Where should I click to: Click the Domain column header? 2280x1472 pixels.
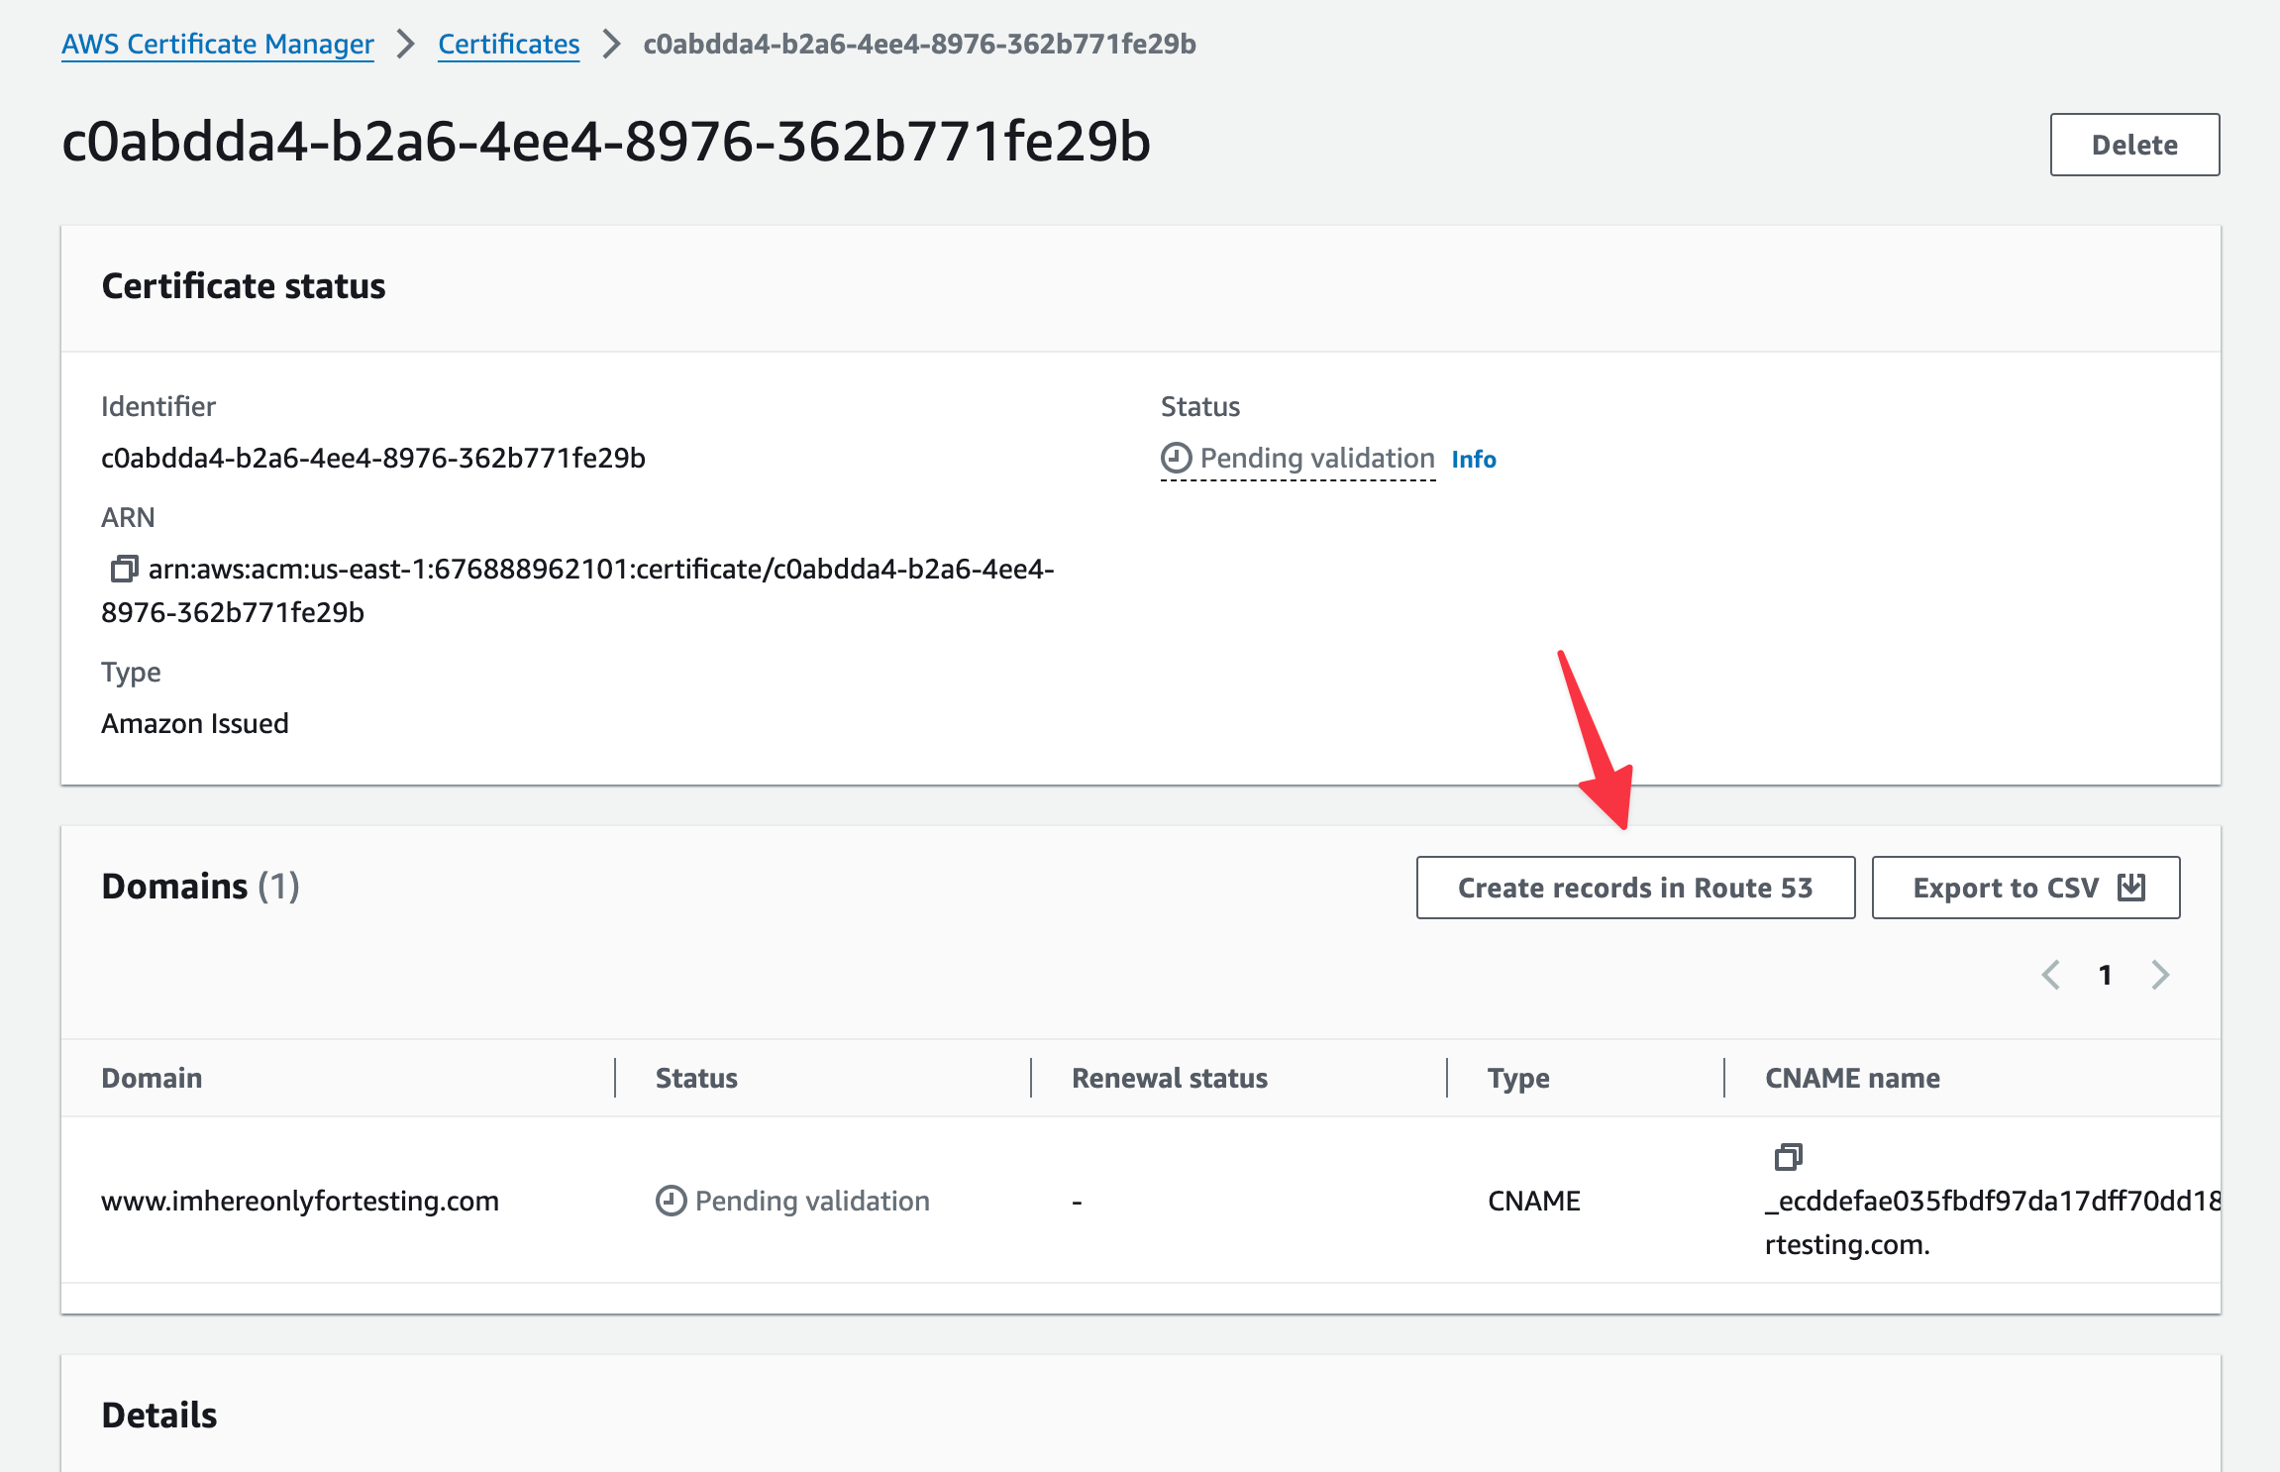click(x=152, y=1078)
